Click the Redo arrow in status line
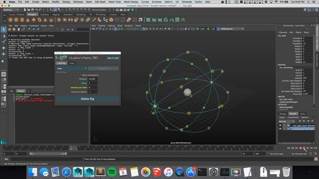This screenshot has height=179, width=319. (x=40, y=10)
